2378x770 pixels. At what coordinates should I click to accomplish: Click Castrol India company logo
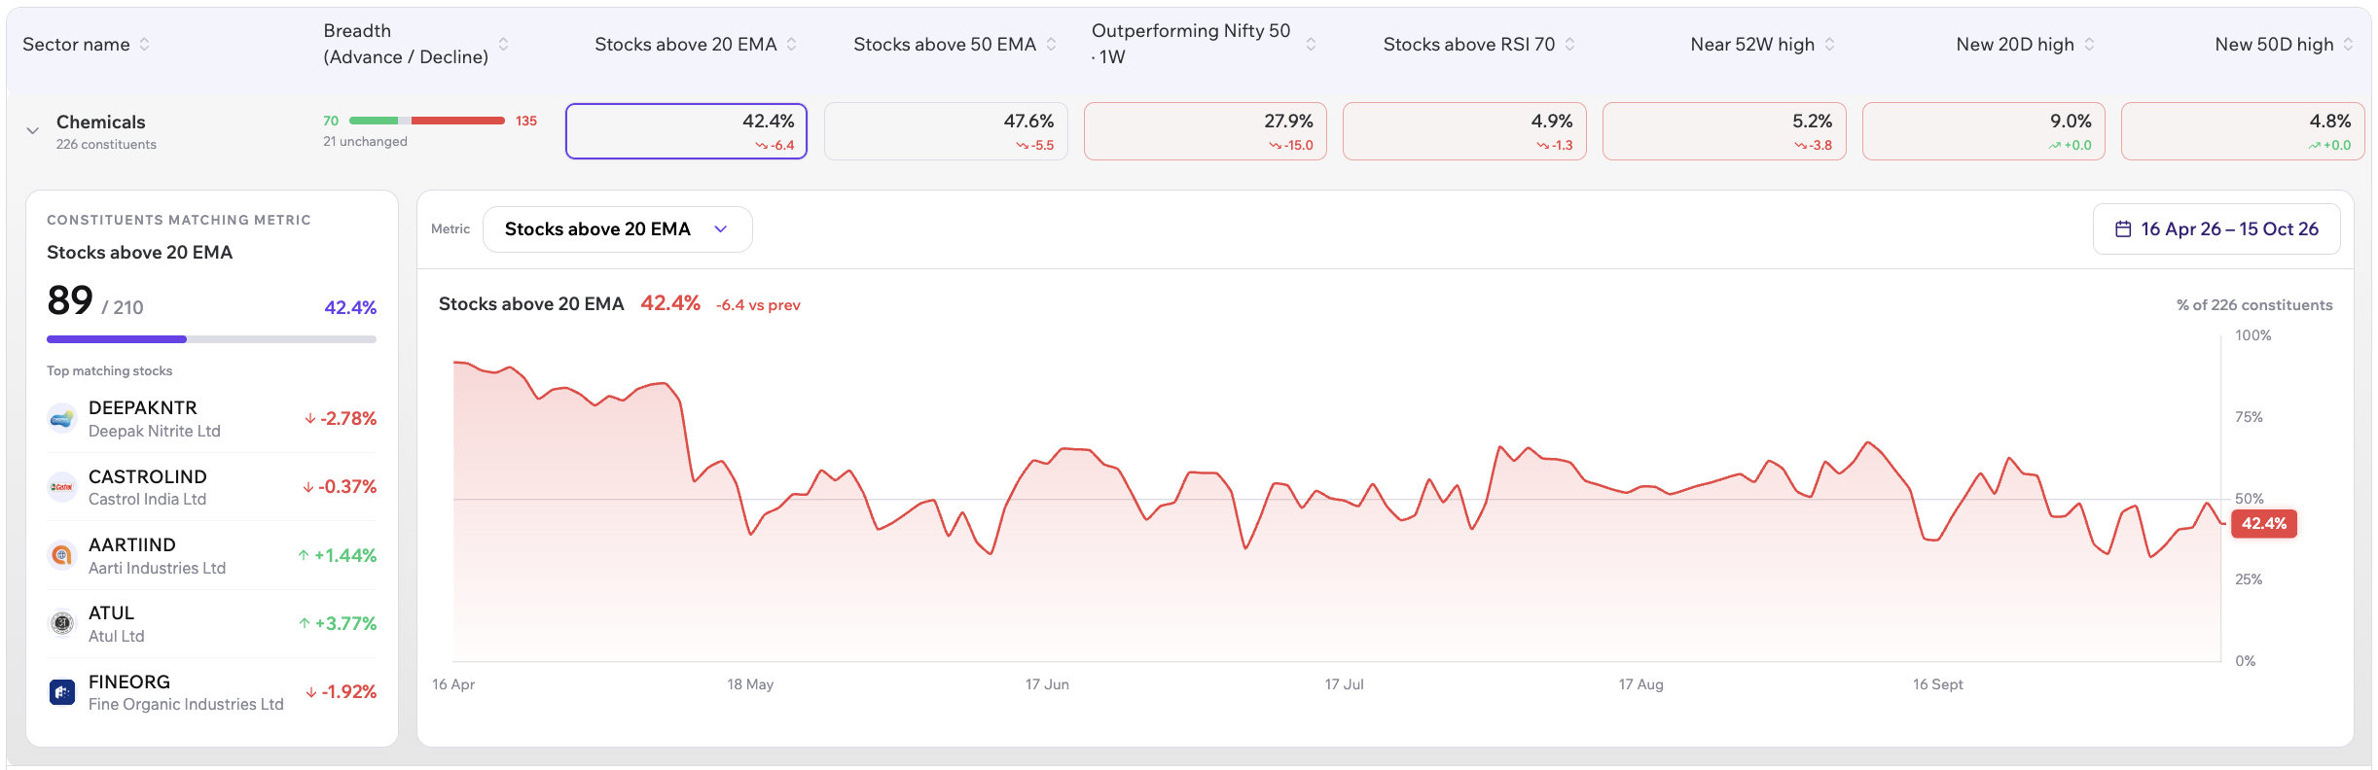62,487
